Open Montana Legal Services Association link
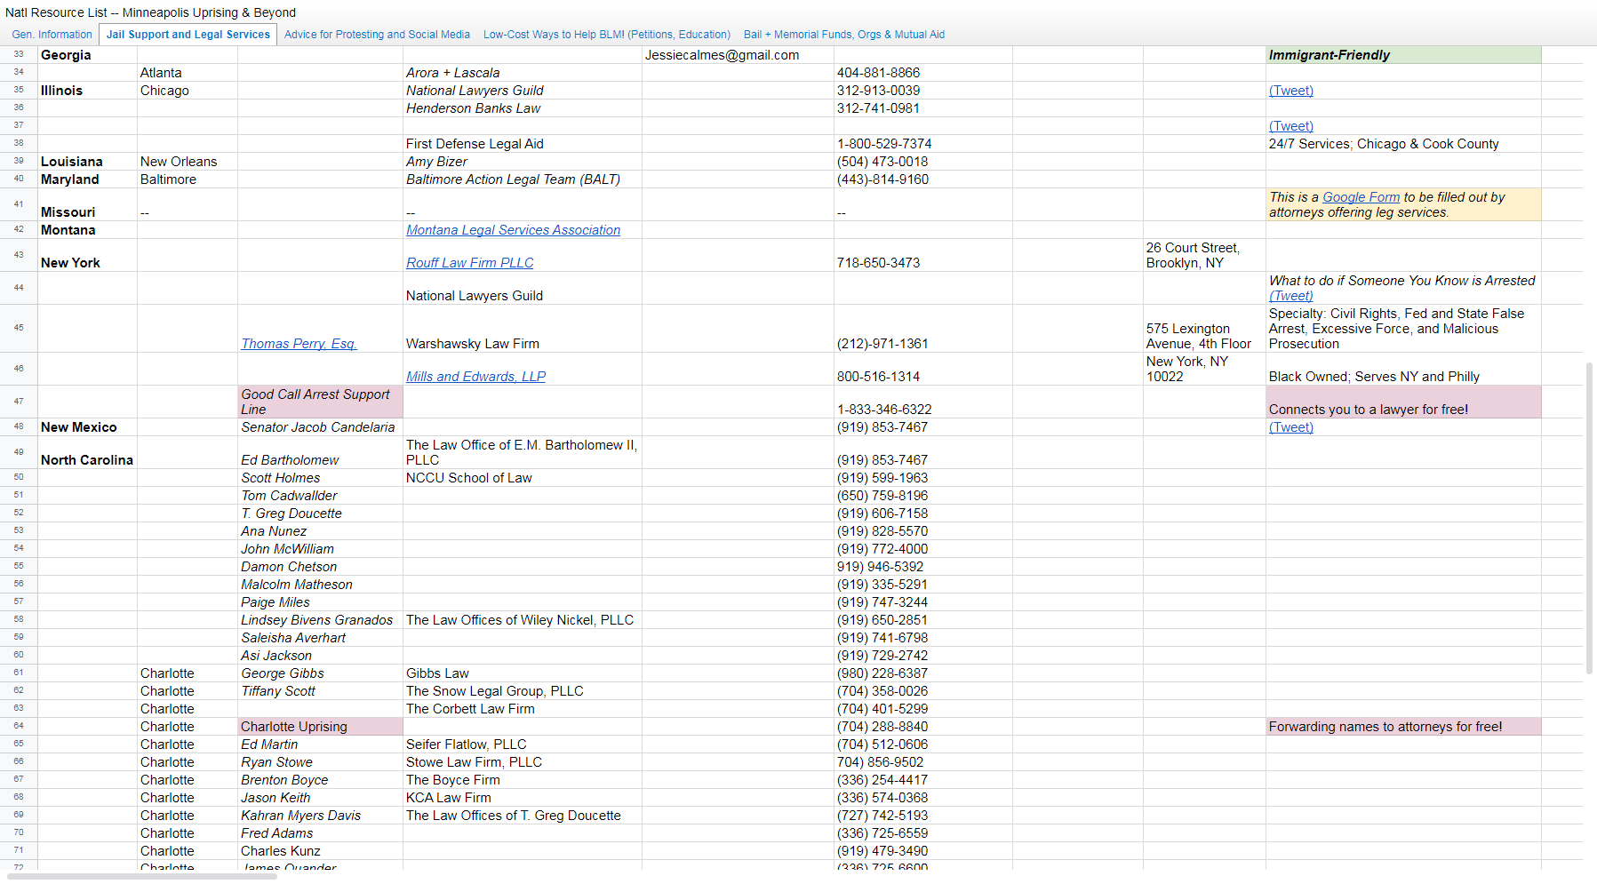 513,230
